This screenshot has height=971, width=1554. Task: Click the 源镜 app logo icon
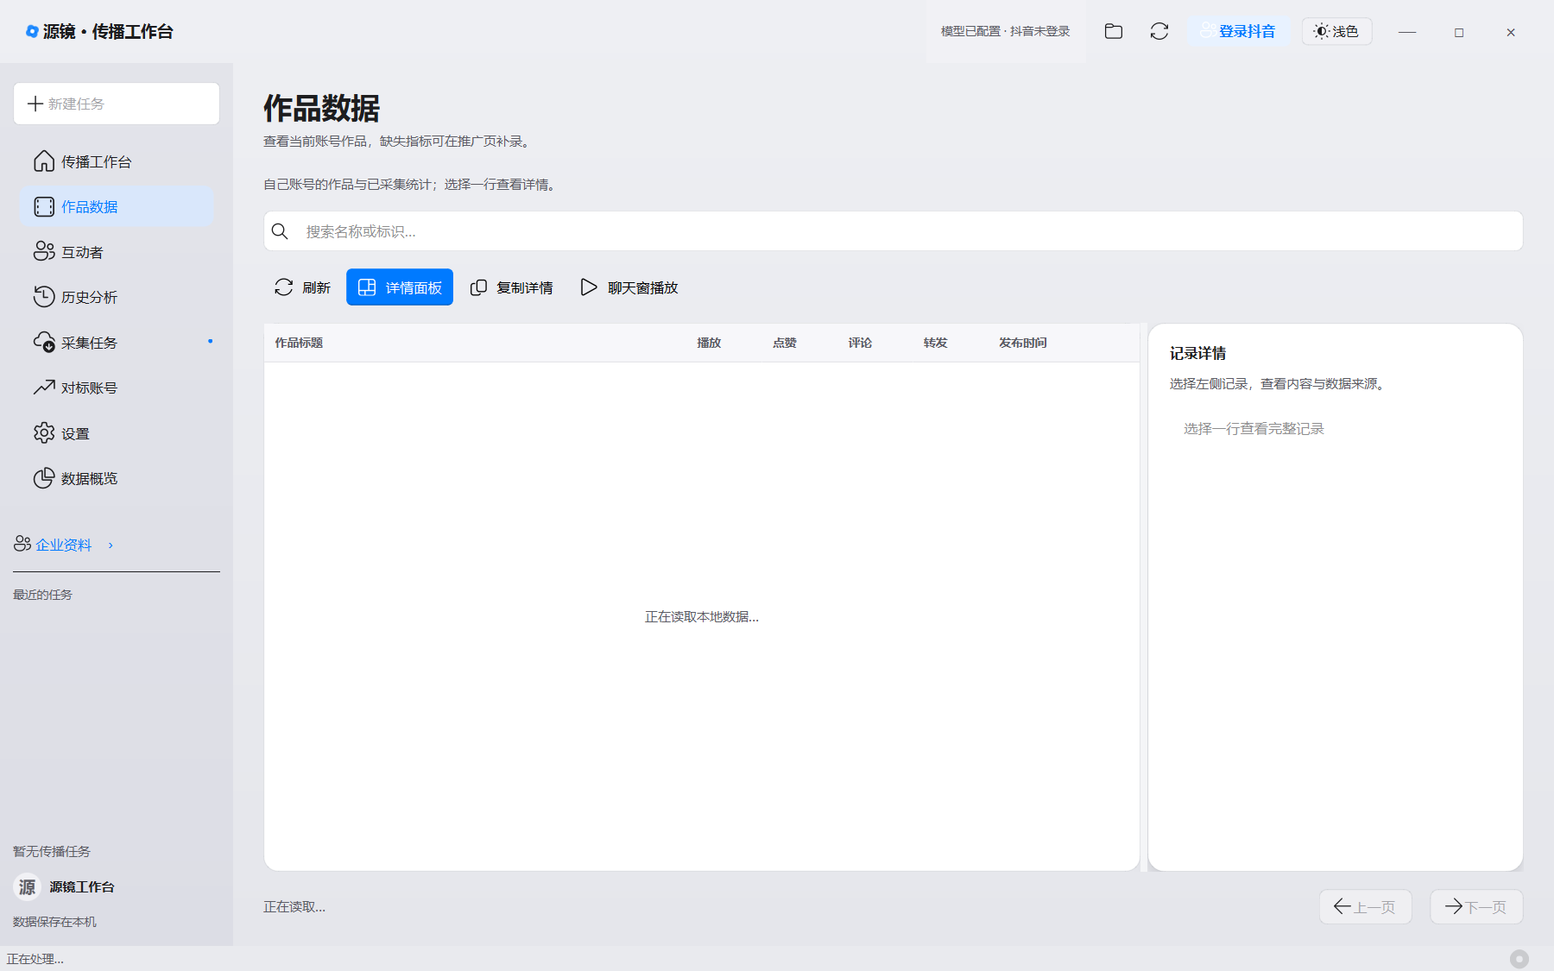(x=32, y=31)
